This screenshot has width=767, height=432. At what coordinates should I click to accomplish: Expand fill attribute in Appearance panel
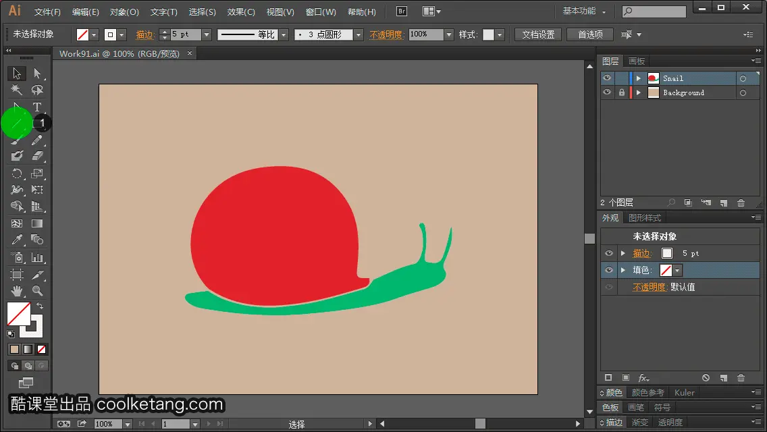click(x=623, y=270)
